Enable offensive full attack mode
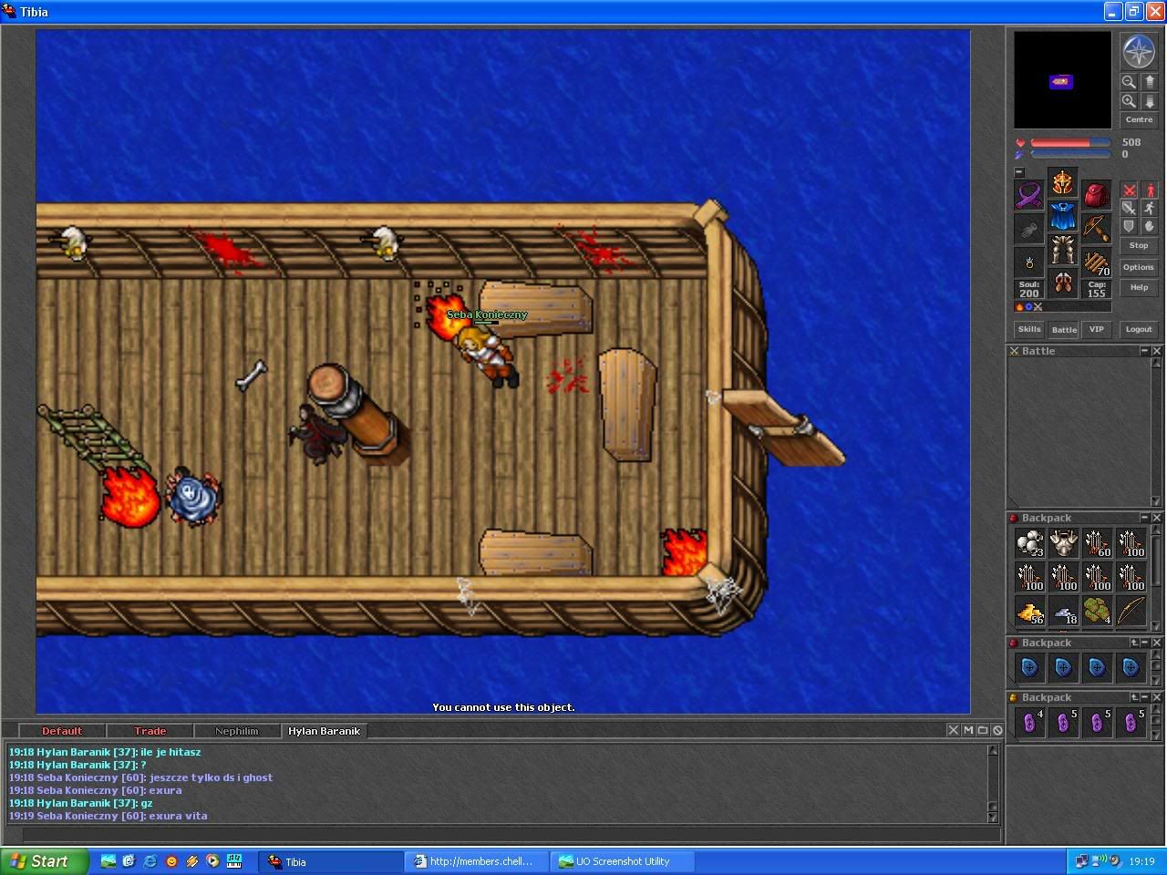 point(1129,190)
